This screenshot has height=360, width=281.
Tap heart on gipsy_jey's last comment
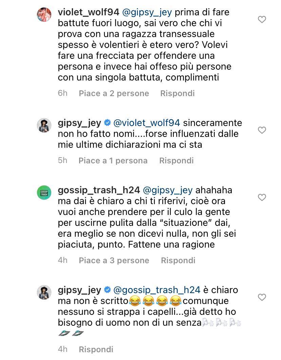(x=262, y=297)
